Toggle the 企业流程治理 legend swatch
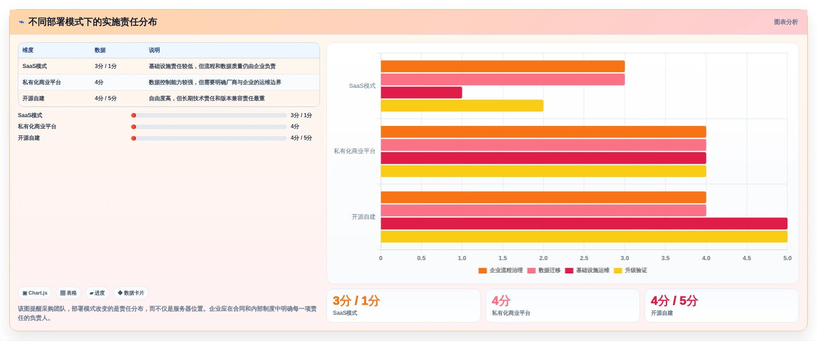This screenshot has width=817, height=341. pyautogui.click(x=482, y=271)
